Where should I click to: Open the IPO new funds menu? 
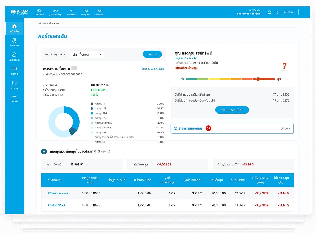coord(86,12)
